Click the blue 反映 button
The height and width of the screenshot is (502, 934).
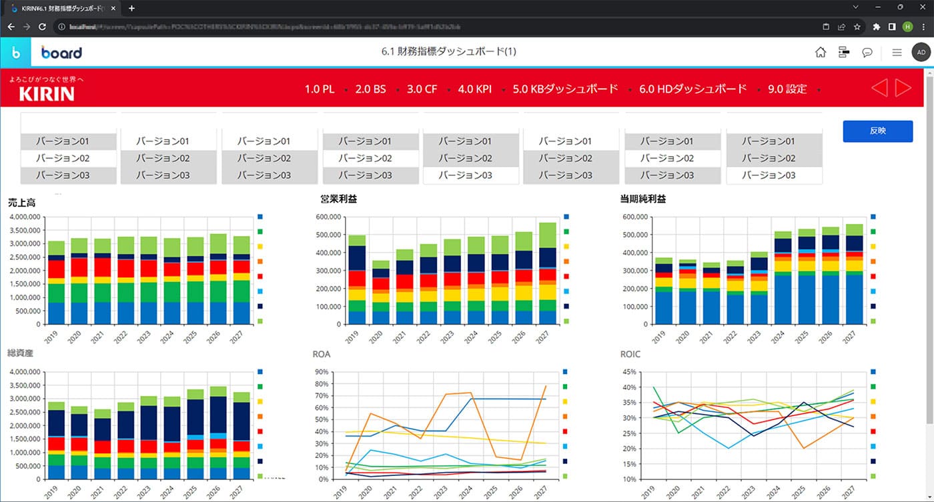tap(878, 131)
